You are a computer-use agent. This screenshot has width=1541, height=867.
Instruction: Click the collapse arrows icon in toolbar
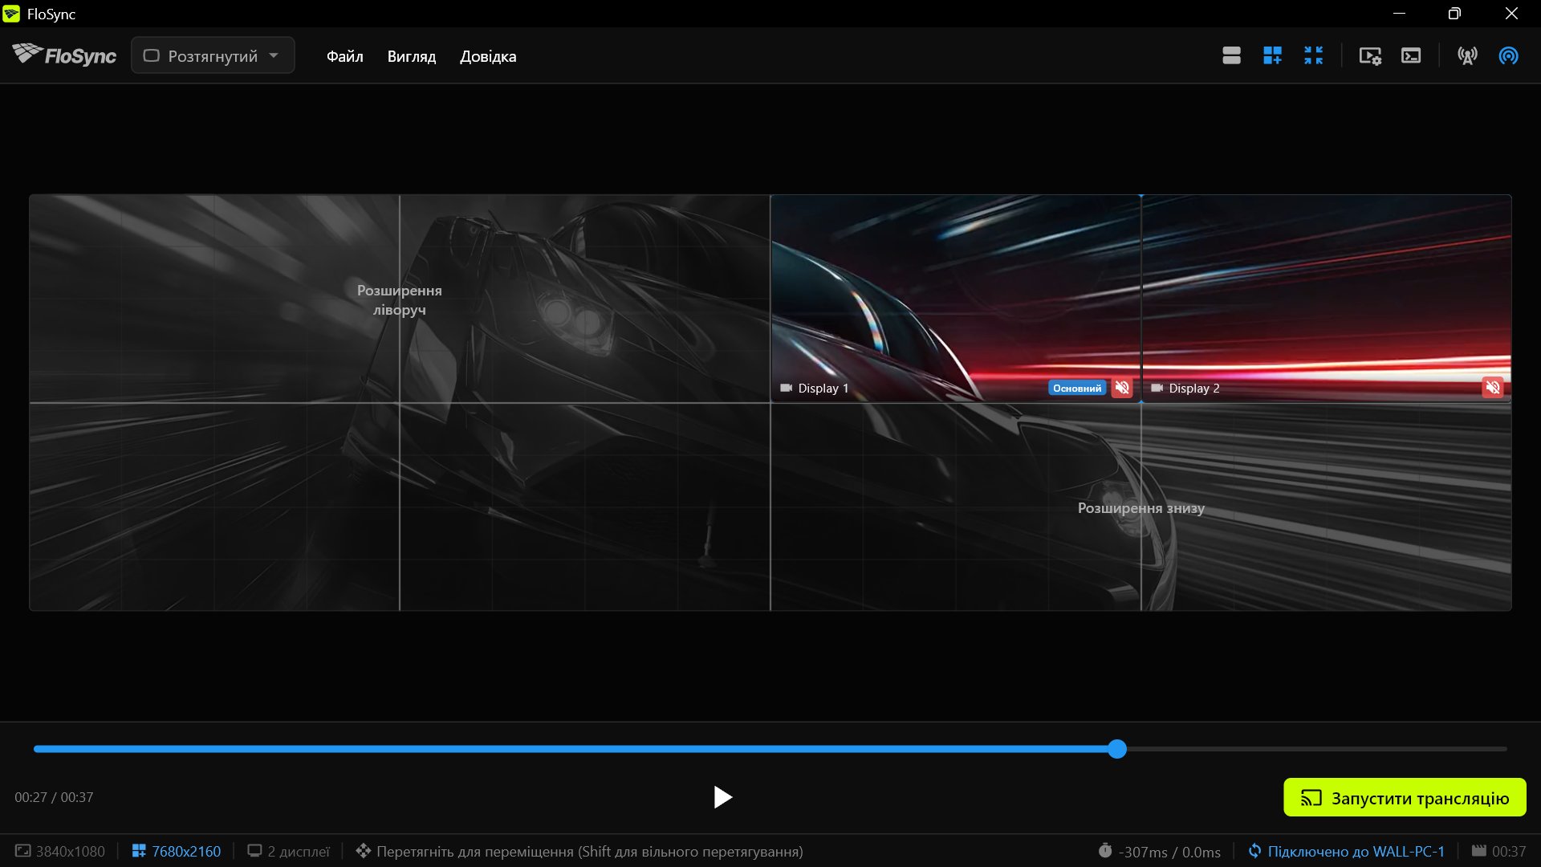pos(1313,55)
